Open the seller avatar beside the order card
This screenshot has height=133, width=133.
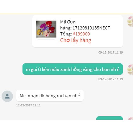click(130, 22)
